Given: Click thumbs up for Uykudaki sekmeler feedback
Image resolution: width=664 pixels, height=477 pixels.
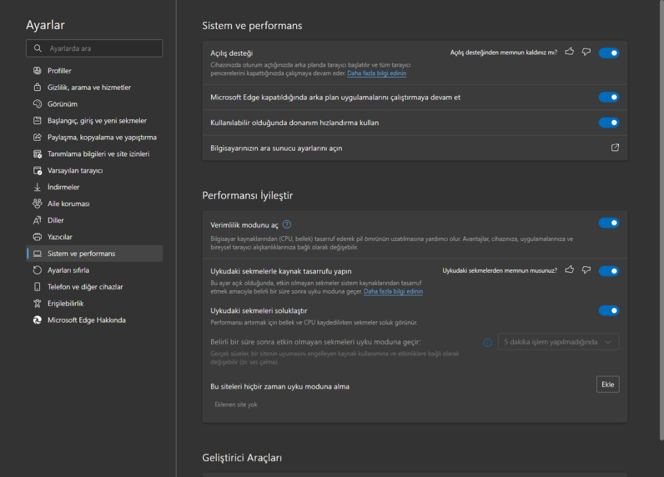Looking at the screenshot, I should (570, 270).
